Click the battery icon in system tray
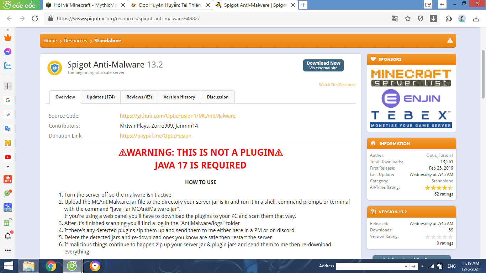The image size is (486, 273). 440,266
